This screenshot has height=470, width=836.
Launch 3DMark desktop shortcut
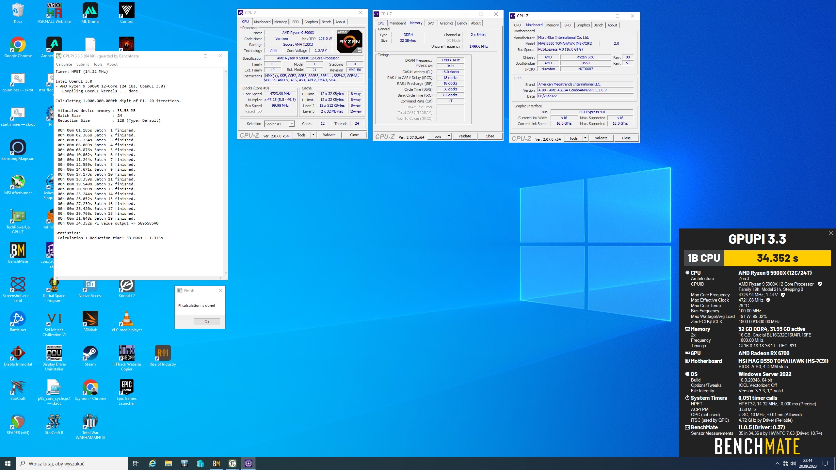(x=90, y=321)
